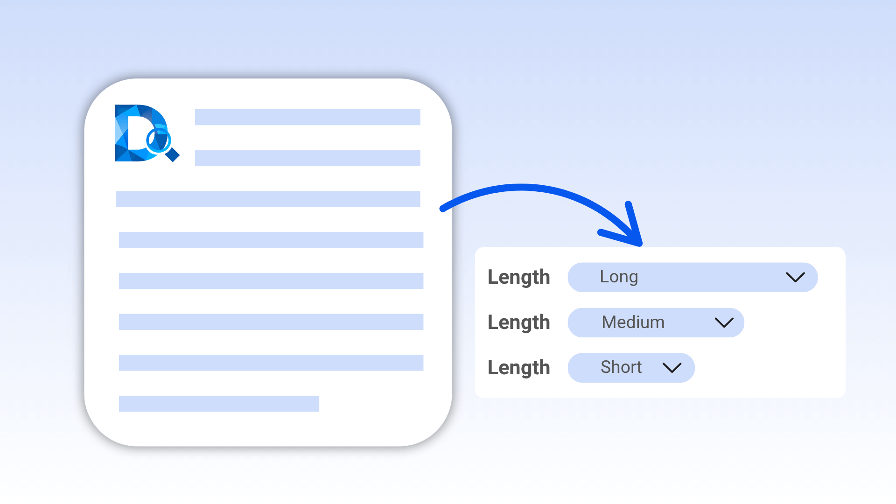Select the second text line beside the logo
The height and width of the screenshot is (504, 896).
[308, 158]
